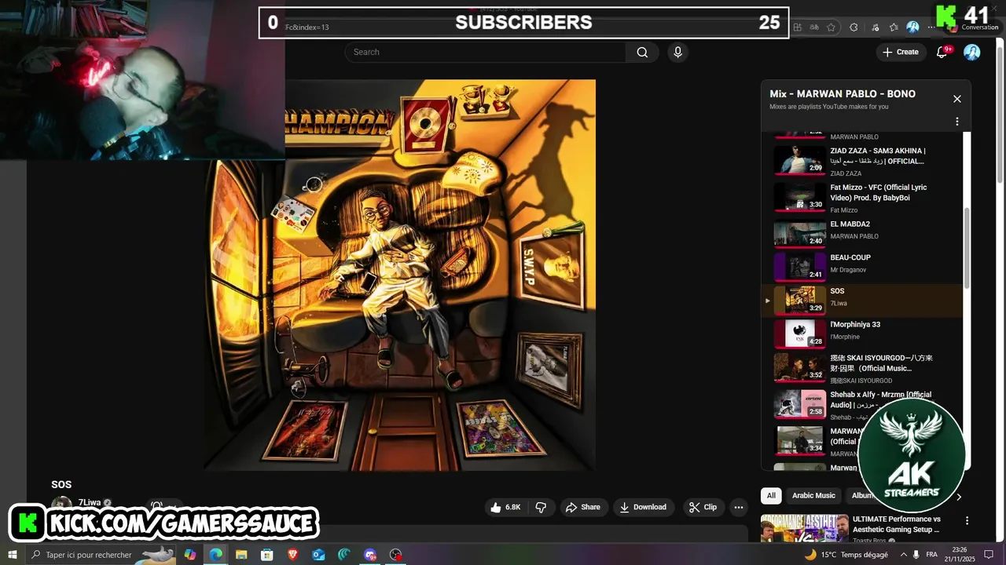Image resolution: width=1006 pixels, height=565 pixels.
Task: Play SKAI ISYOURGOD playlist video
Action: point(862,368)
